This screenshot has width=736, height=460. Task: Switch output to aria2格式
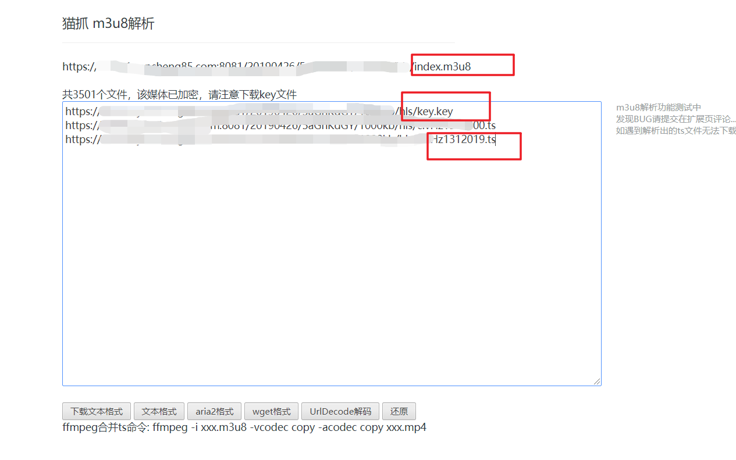click(x=214, y=411)
